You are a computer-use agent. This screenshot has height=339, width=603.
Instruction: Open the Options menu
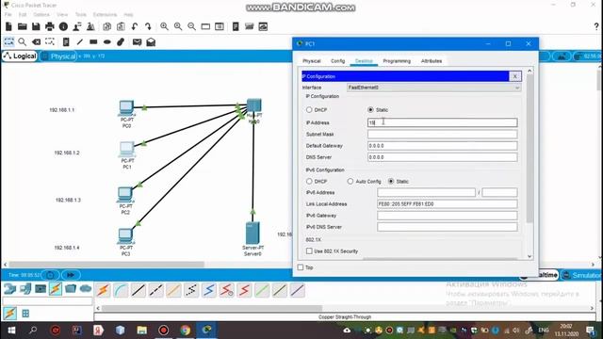tap(41, 15)
